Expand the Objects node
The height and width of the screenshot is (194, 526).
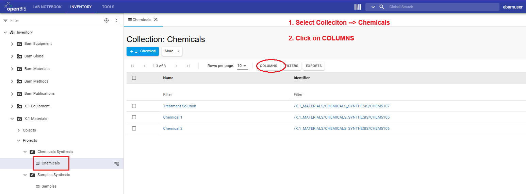19,130
